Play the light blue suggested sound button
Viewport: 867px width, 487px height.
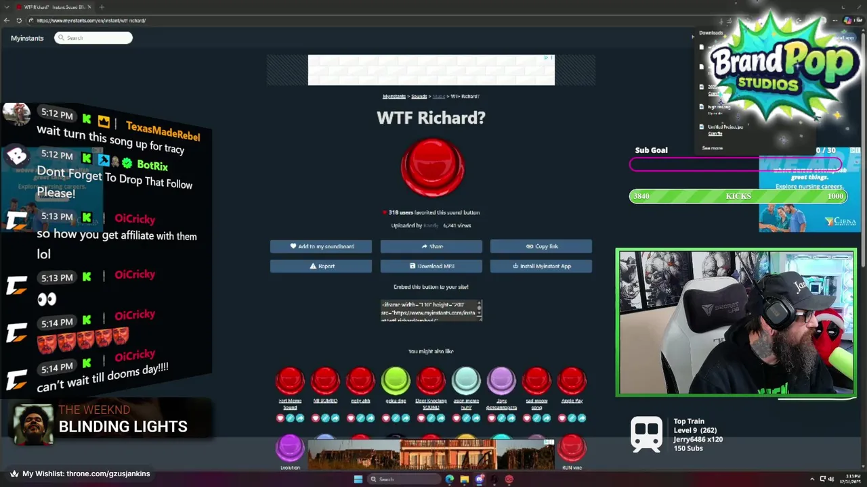[466, 381]
